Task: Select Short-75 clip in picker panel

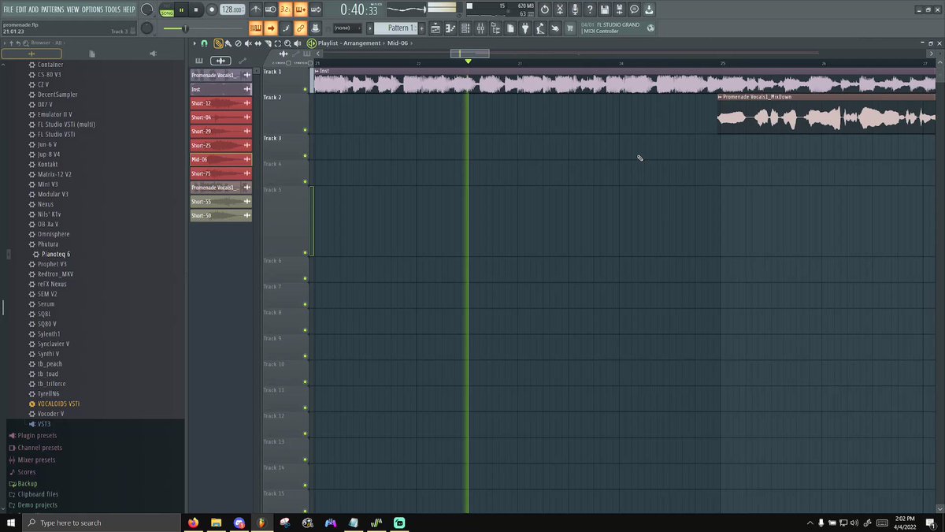Action: pos(220,173)
